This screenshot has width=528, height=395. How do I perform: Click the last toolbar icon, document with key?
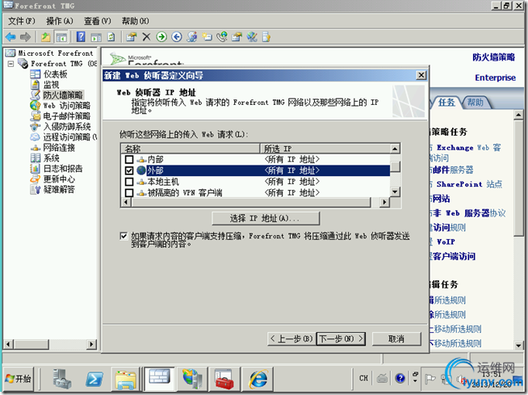[266, 36]
